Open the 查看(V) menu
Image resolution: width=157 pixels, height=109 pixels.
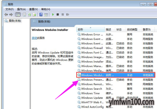33,9
